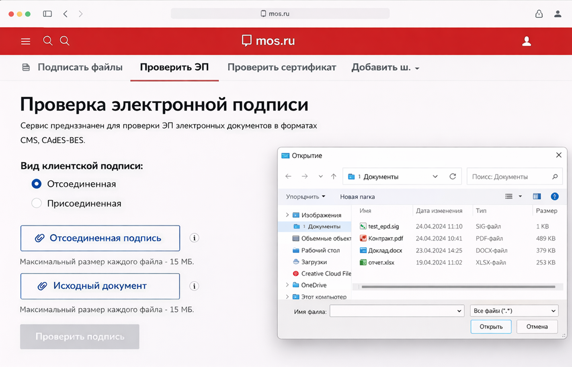Click the search icon in the header
Screen dimensions: 572x367
click(47, 41)
